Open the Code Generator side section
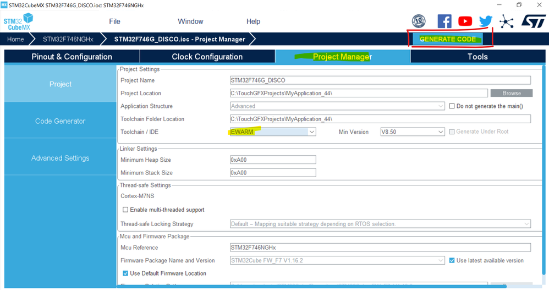The height and width of the screenshot is (290, 549). coord(60,121)
